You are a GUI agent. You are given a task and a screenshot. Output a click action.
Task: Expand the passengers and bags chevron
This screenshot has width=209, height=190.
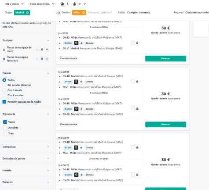84,4
